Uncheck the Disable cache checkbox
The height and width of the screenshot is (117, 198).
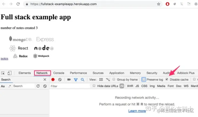coord(167,79)
